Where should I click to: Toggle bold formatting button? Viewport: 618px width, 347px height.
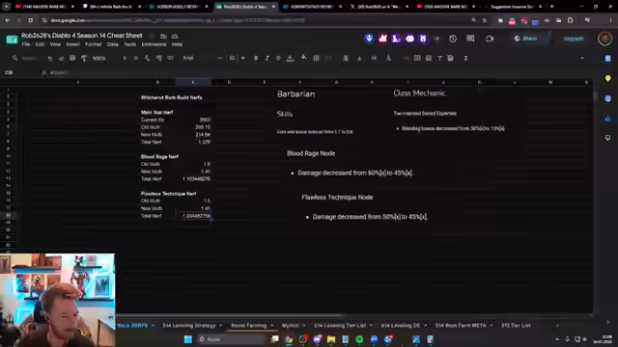pos(256,58)
